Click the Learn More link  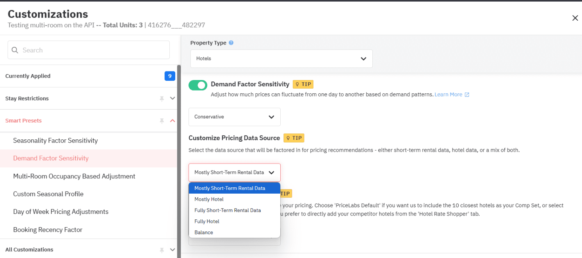449,94
